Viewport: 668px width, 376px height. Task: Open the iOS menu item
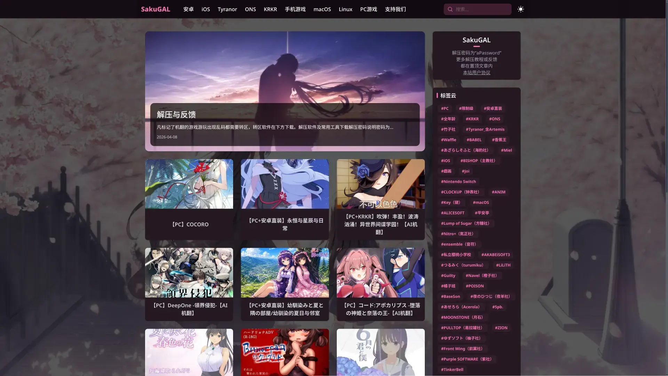[x=206, y=9]
